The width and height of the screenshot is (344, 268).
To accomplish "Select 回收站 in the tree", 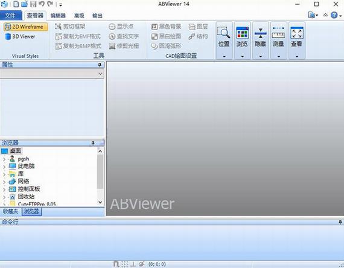I will pos(26,196).
